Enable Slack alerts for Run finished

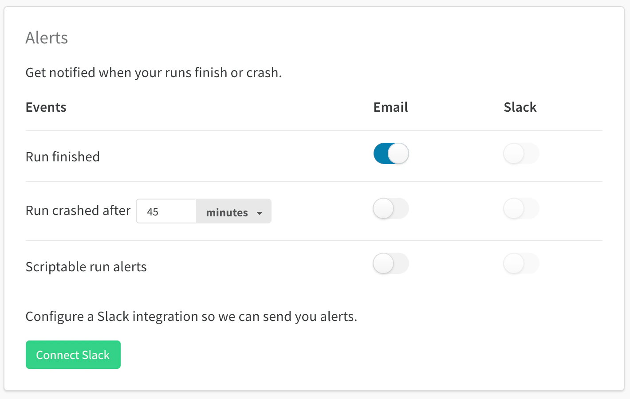[521, 153]
